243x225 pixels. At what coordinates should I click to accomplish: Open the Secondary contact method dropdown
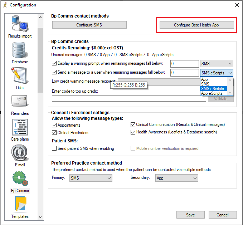tap(177, 178)
